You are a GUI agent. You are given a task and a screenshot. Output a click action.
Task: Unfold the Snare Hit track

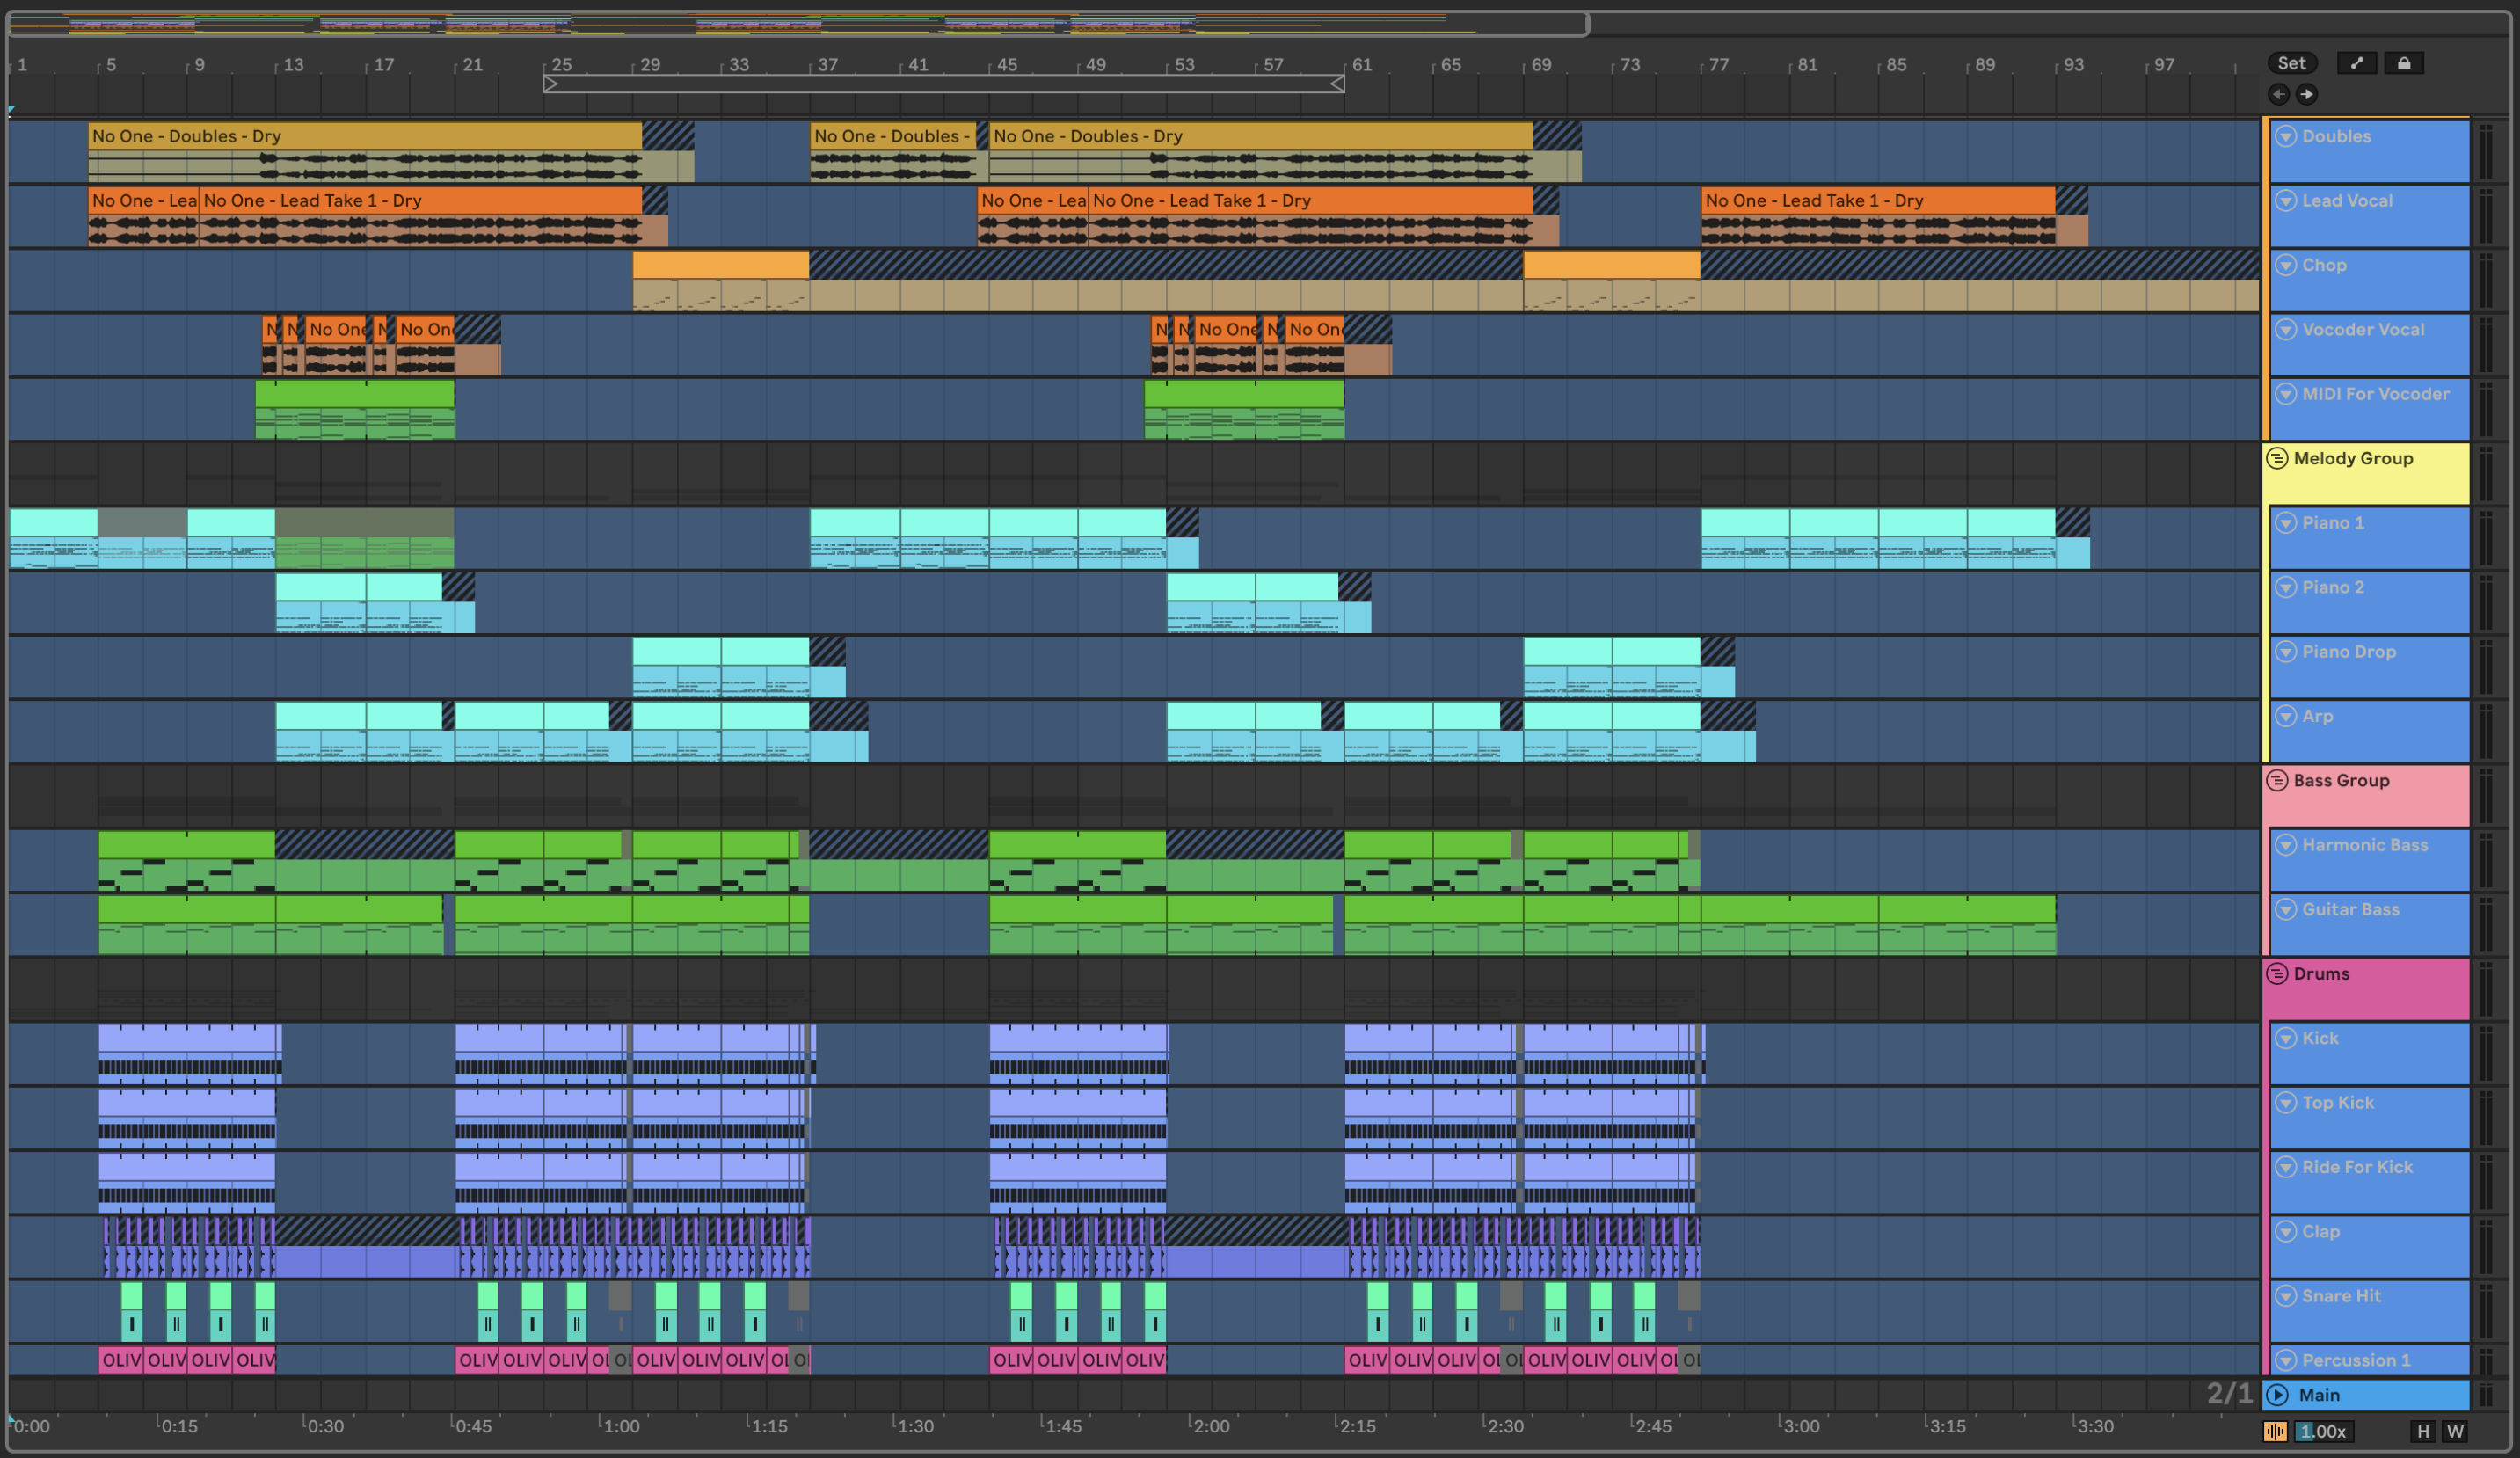point(2286,1296)
